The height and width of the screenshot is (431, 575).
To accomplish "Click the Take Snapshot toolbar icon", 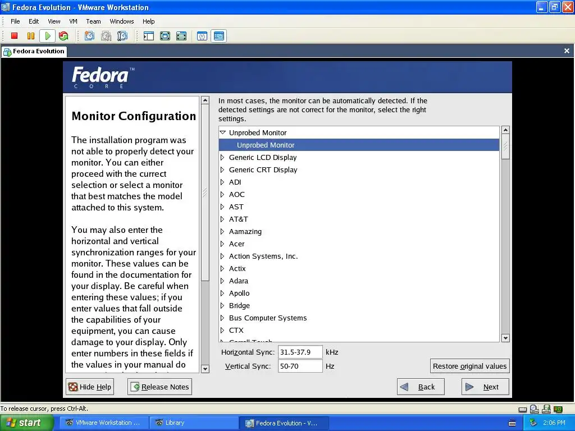I will pyautogui.click(x=89, y=36).
